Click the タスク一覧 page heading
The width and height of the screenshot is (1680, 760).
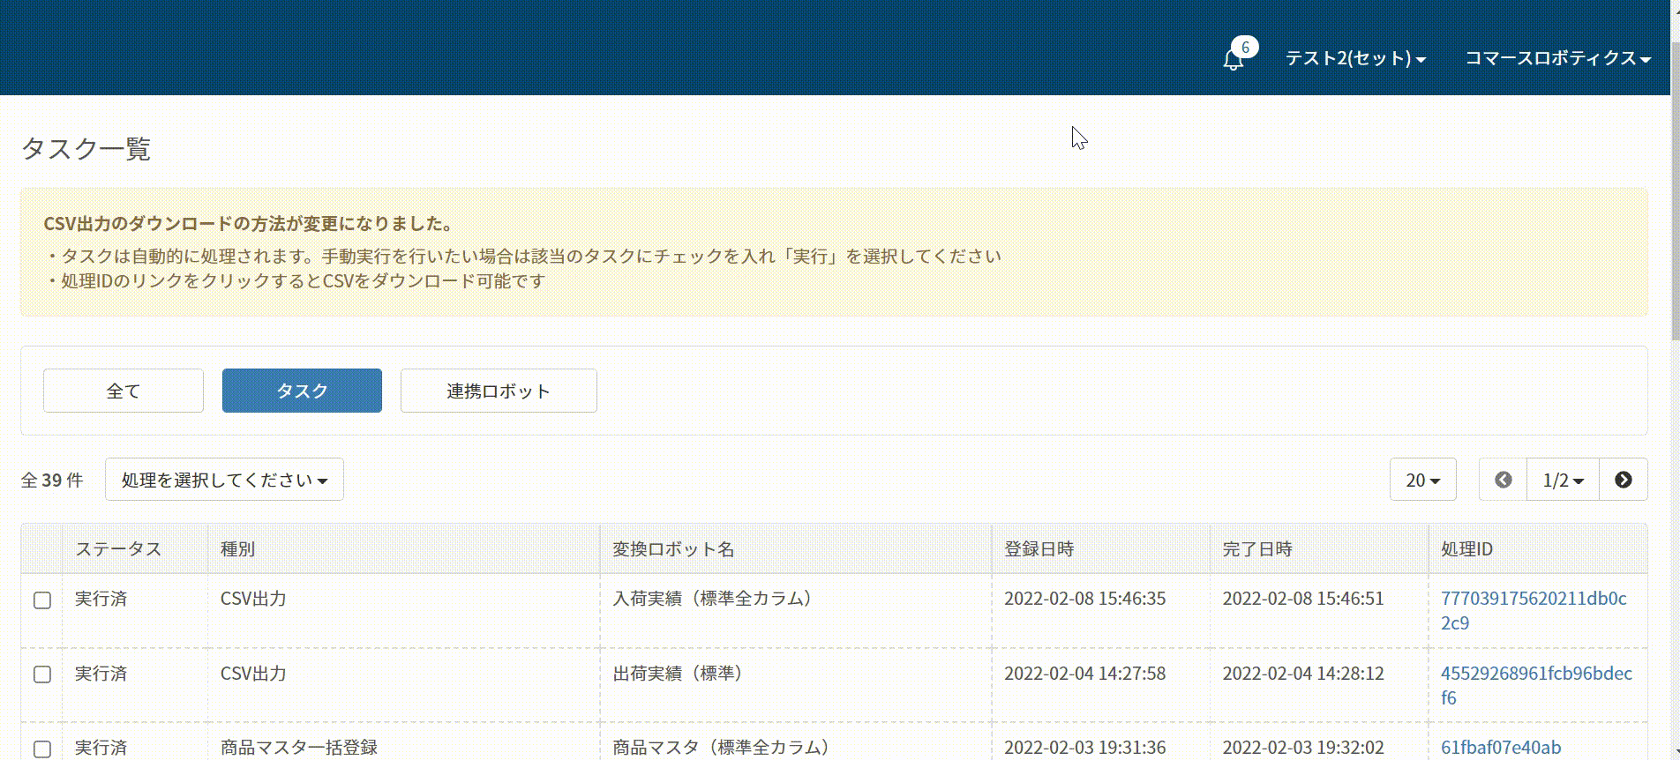(x=86, y=148)
